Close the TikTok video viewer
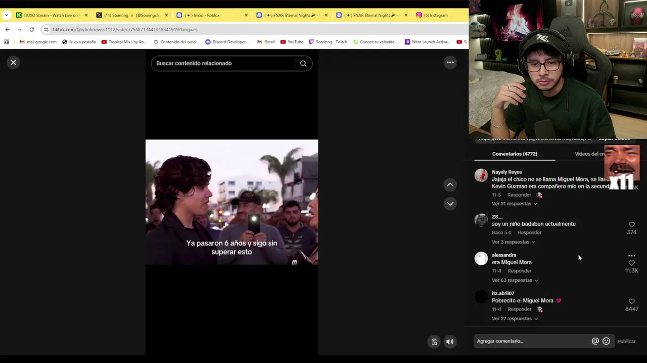The width and height of the screenshot is (647, 363). [x=14, y=63]
